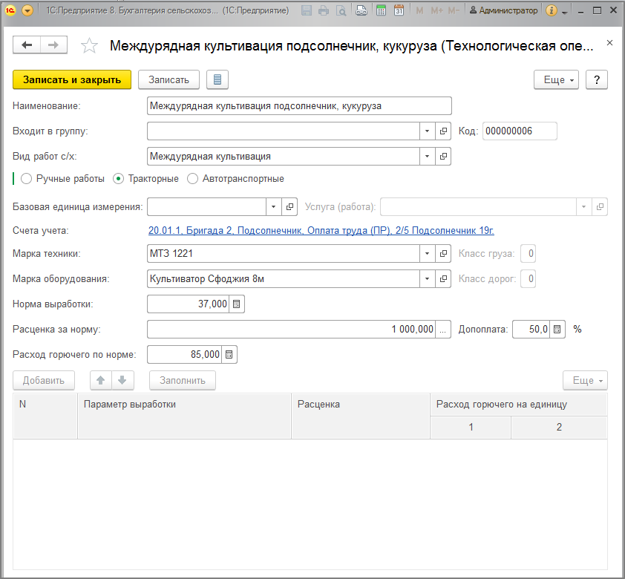This screenshot has height=579, width=625.
Task: Click the 'Параметр выработки' column header
Action: [185, 416]
